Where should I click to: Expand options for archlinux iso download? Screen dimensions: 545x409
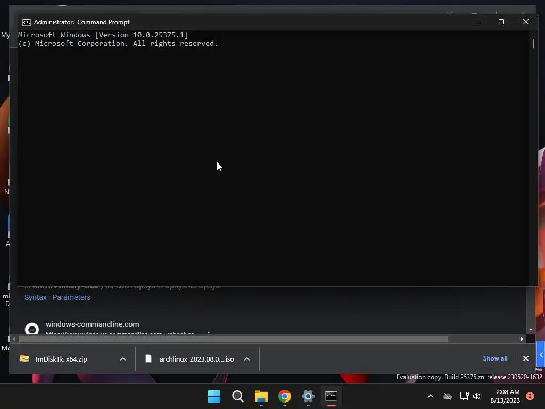[x=247, y=359]
